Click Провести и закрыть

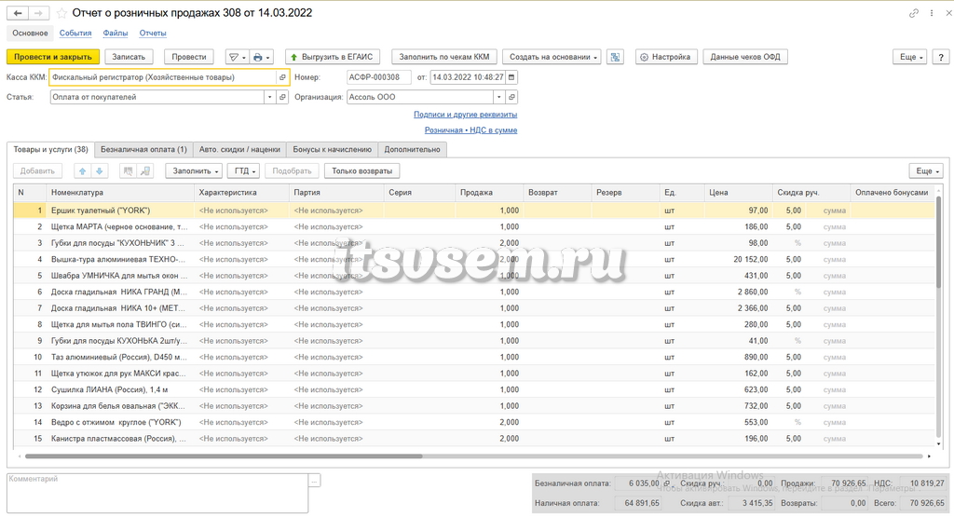(53, 57)
